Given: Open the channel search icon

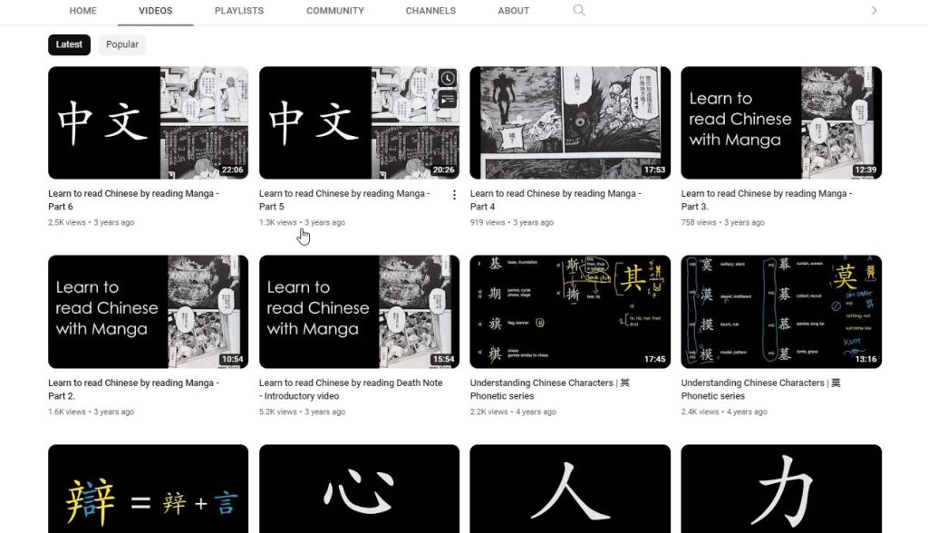Looking at the screenshot, I should 579,11.
